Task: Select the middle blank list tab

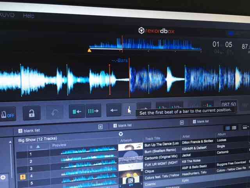Action: 122,125
